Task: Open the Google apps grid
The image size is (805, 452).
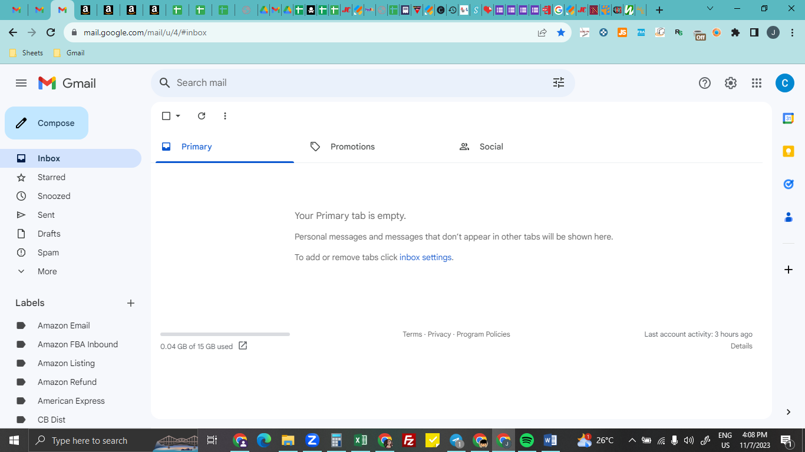Action: (x=757, y=83)
